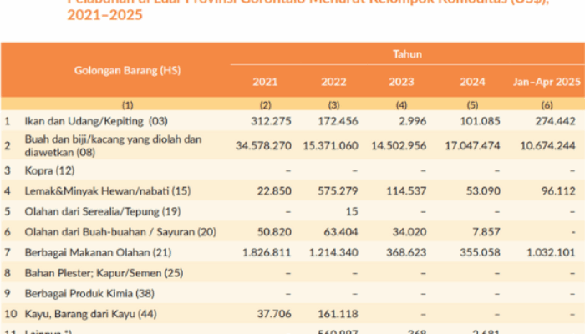This screenshot has width=585, height=334.
Task: Click value 15 in Olahan dari Serealia row
Action: (352, 212)
